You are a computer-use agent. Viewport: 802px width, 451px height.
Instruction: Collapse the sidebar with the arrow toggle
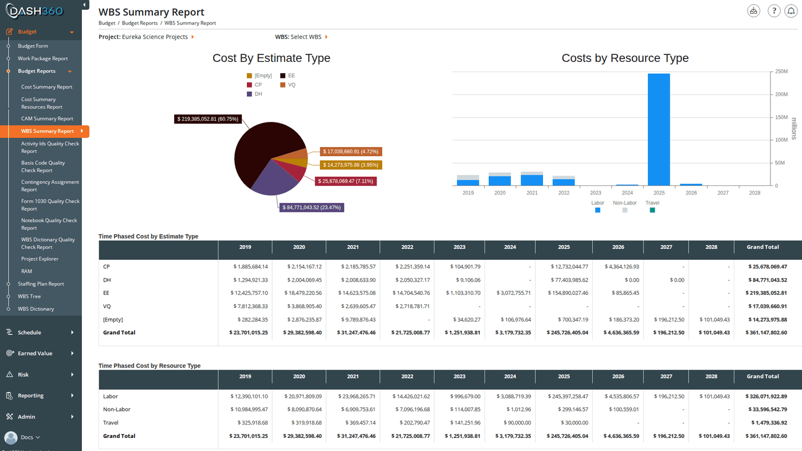pyautogui.click(x=85, y=5)
